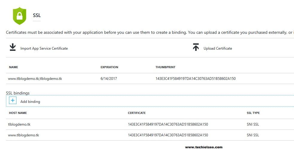Click the NAME column header
Screen dimensions: 294x154
(13, 67)
